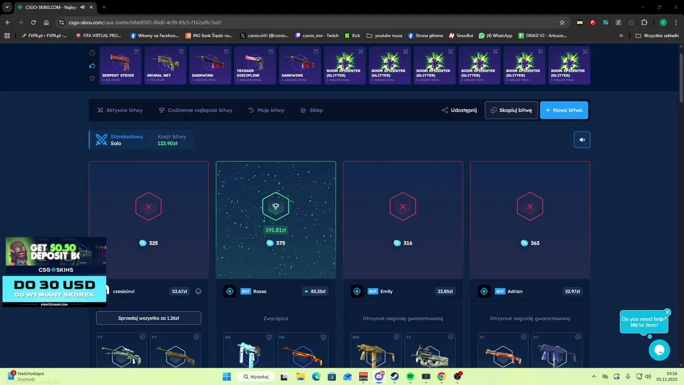Viewport: 684px width, 385px height.
Task: Select the thumbs-up best drops filter
Action: point(92,66)
